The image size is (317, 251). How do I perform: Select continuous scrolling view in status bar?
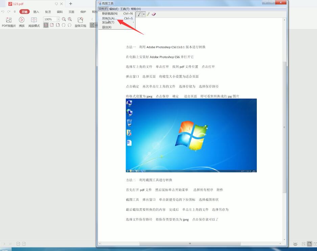303,244
